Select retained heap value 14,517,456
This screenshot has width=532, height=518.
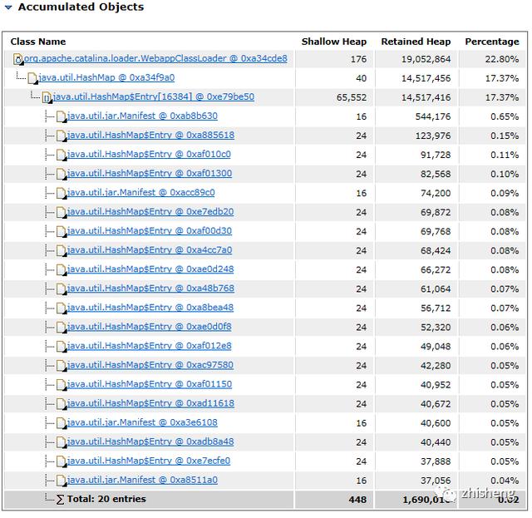(426, 78)
